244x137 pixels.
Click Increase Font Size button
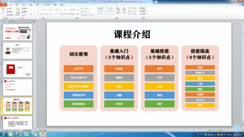[x=50, y=10]
